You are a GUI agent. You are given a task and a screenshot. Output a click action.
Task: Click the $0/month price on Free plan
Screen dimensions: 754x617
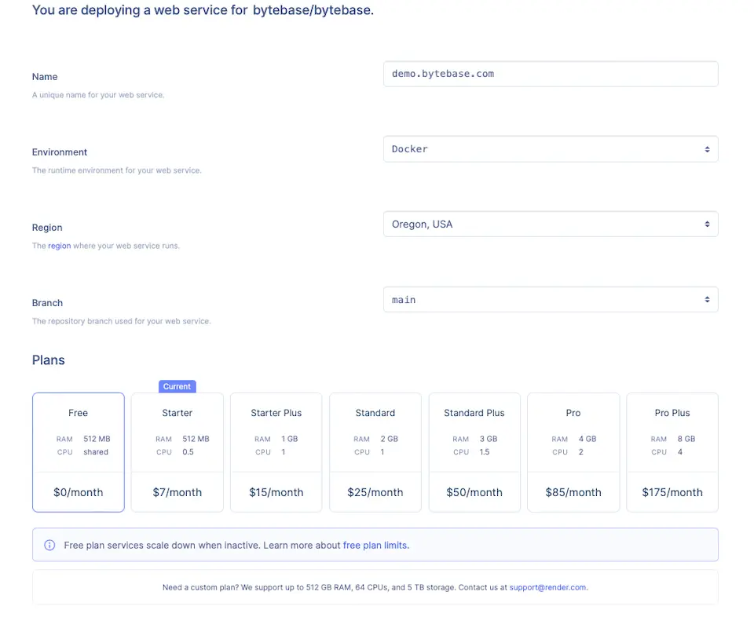[78, 493]
